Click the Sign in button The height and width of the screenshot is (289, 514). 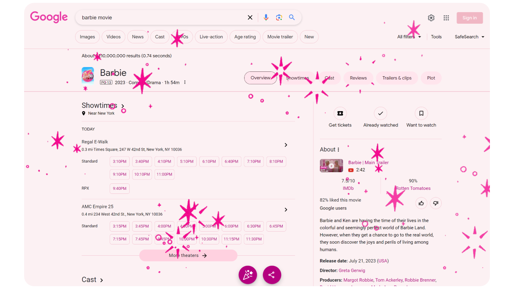[470, 18]
